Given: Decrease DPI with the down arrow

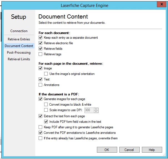Looking at the screenshot, I should click(96, 111).
